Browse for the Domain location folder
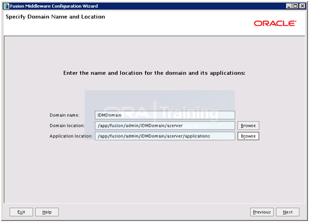 tap(248, 125)
